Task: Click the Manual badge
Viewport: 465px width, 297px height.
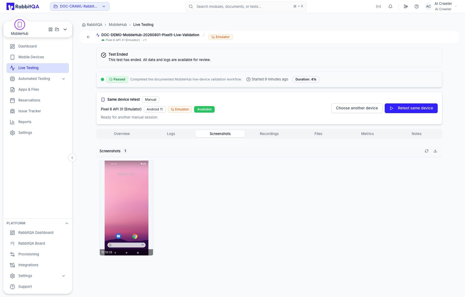Action: pyautogui.click(x=151, y=100)
